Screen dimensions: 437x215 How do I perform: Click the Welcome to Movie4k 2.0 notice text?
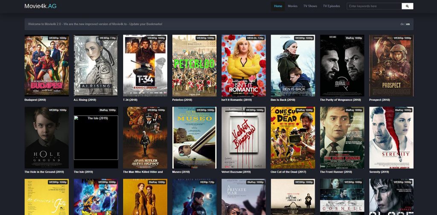click(95, 24)
